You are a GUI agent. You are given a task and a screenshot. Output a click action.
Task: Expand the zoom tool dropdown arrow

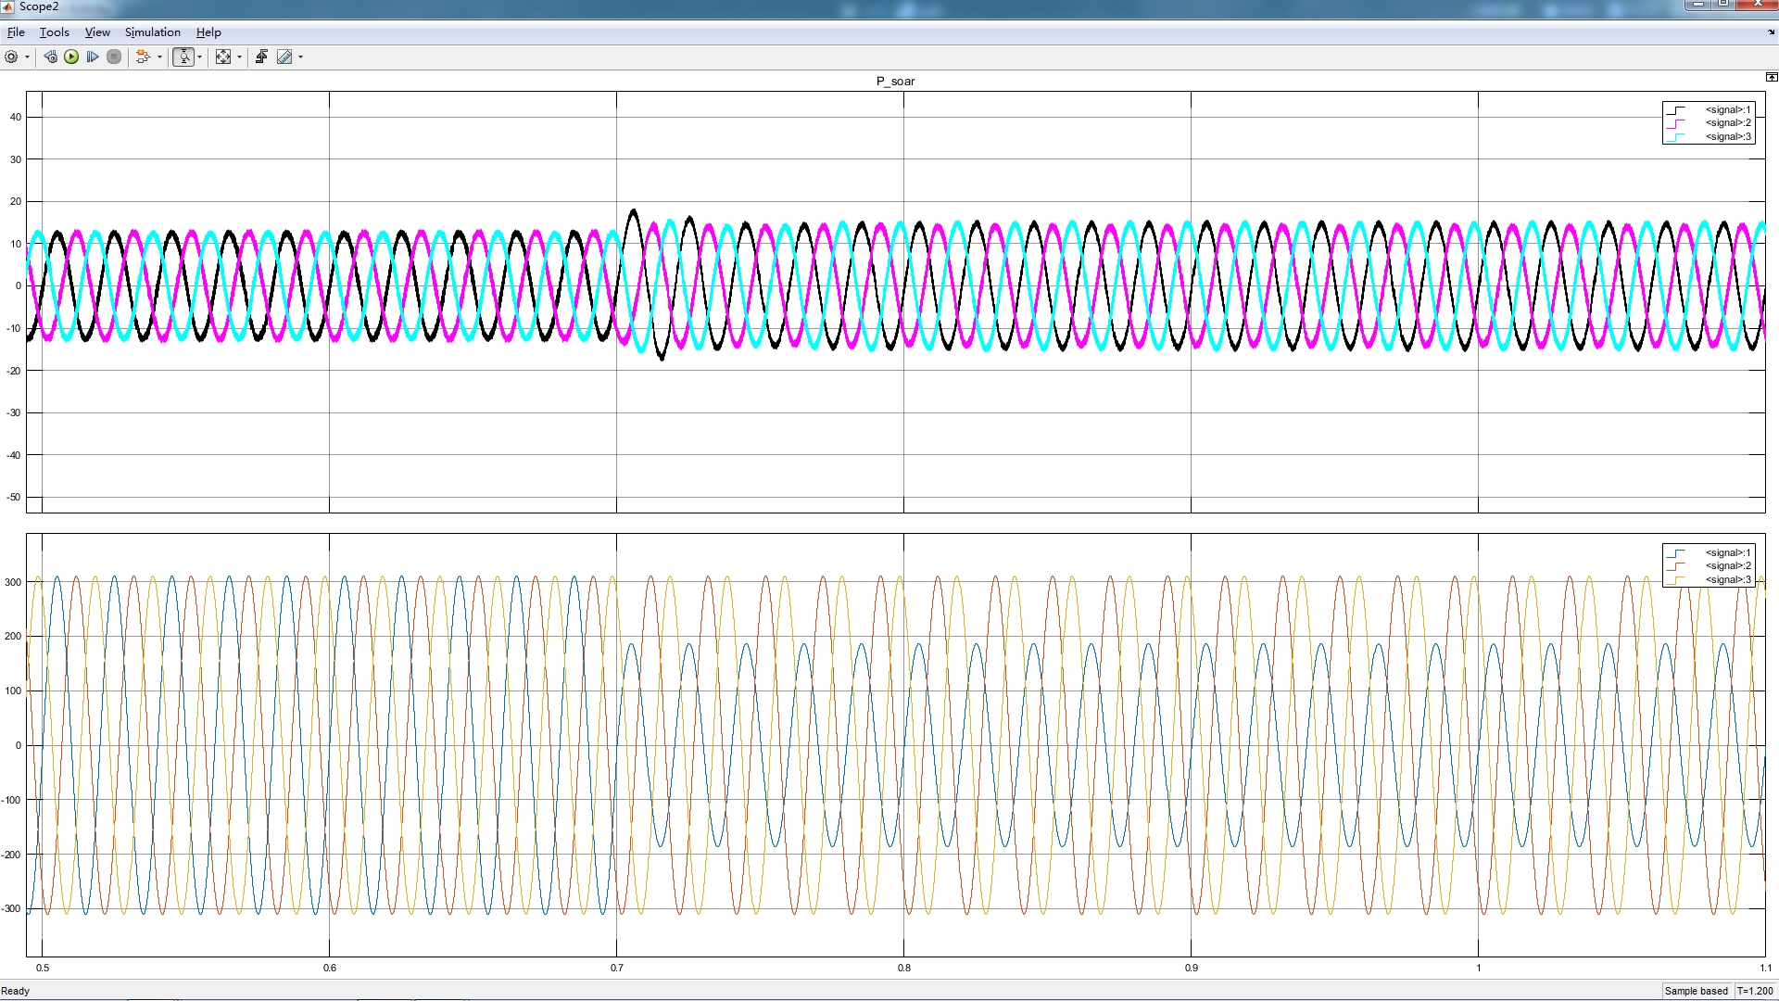(199, 57)
